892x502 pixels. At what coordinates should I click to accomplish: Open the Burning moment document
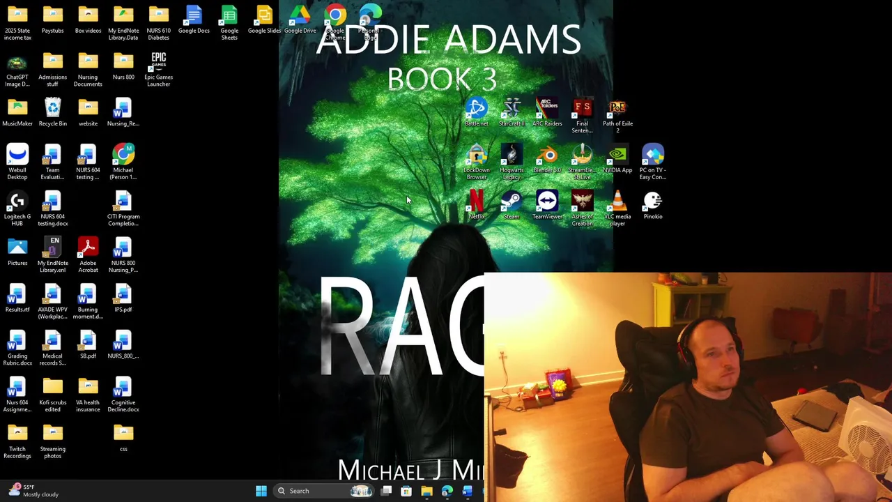click(88, 301)
